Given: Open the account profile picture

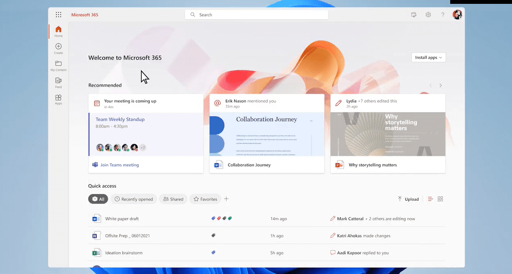Looking at the screenshot, I should [457, 14].
